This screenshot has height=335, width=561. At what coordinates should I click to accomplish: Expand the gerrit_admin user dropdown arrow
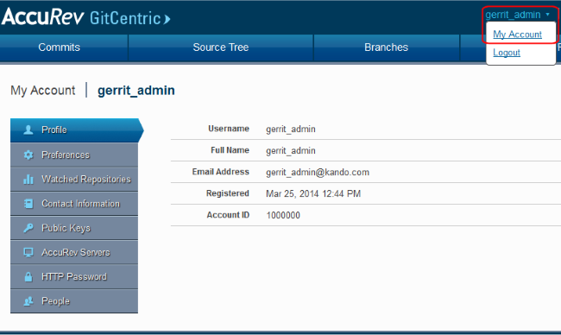(x=547, y=15)
